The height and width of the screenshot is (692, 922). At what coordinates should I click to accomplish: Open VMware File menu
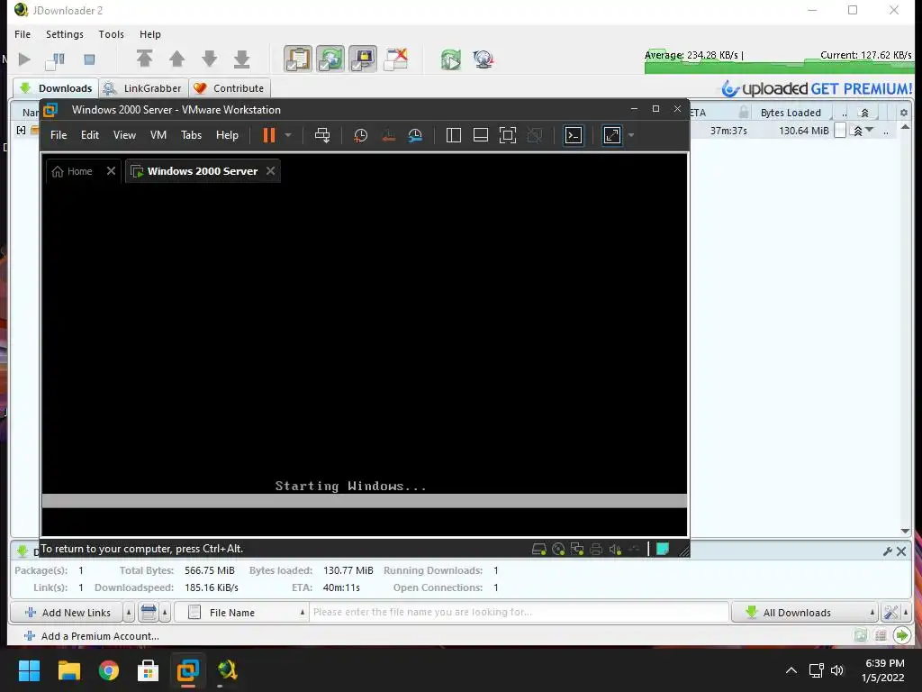point(59,135)
